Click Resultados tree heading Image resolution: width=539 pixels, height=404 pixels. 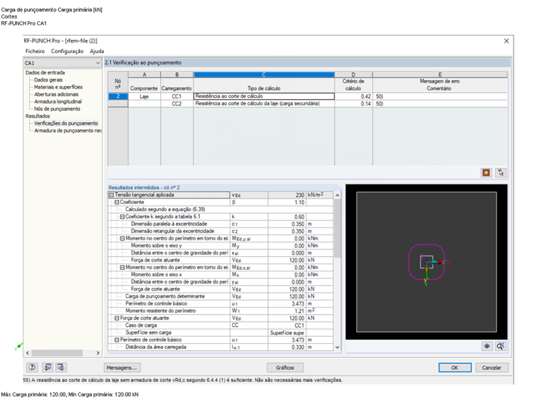pyautogui.click(x=38, y=116)
